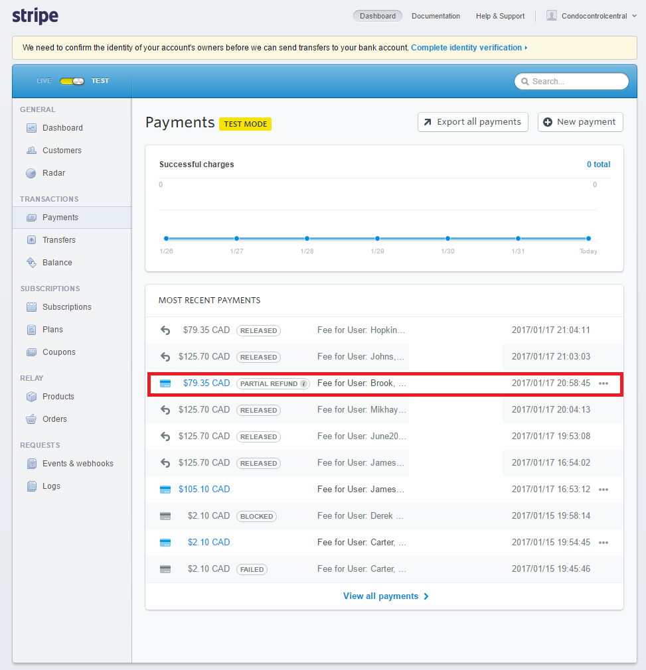This screenshot has width=646, height=670.
Task: Click Complete identity verification link
Action: [x=469, y=48]
